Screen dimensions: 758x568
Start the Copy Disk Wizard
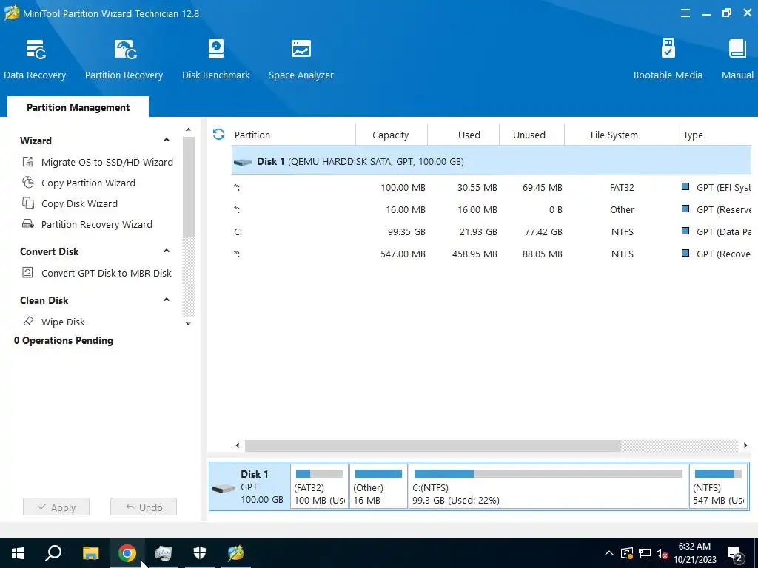coord(79,204)
